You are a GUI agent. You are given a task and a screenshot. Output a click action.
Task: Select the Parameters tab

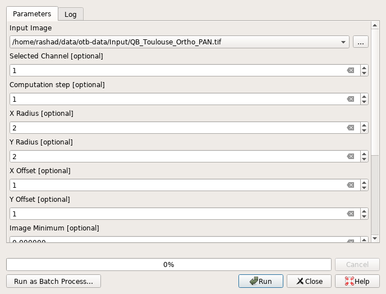32,14
